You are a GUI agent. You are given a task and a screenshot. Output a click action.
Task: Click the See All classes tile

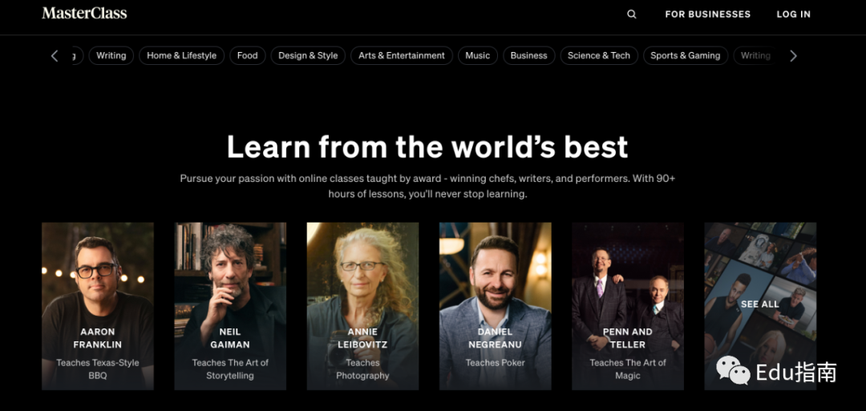tap(759, 304)
